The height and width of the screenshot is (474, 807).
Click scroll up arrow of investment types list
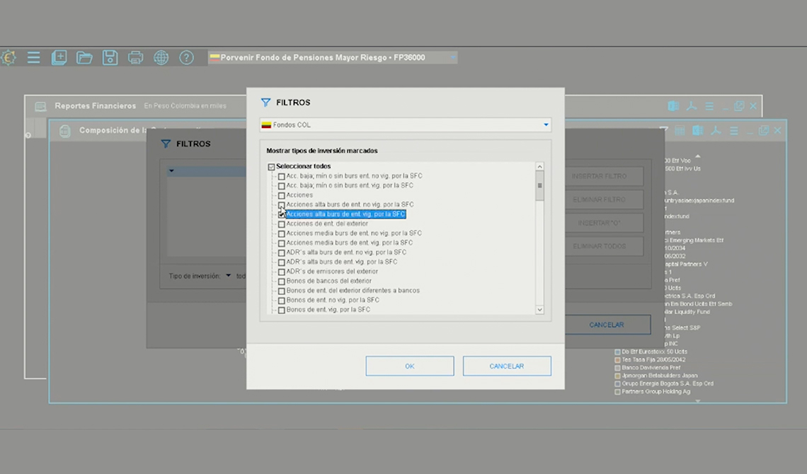click(540, 166)
